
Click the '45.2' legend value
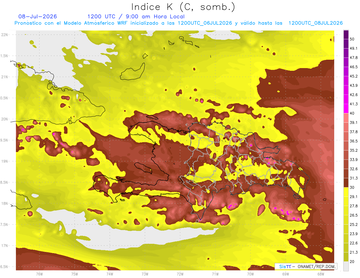[x=354, y=76]
